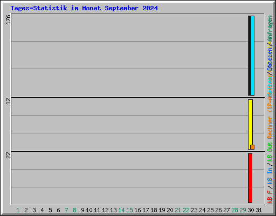This screenshot has width=276, height=216.
Task: Click the Anfragen legend label
Action: (x=270, y=29)
